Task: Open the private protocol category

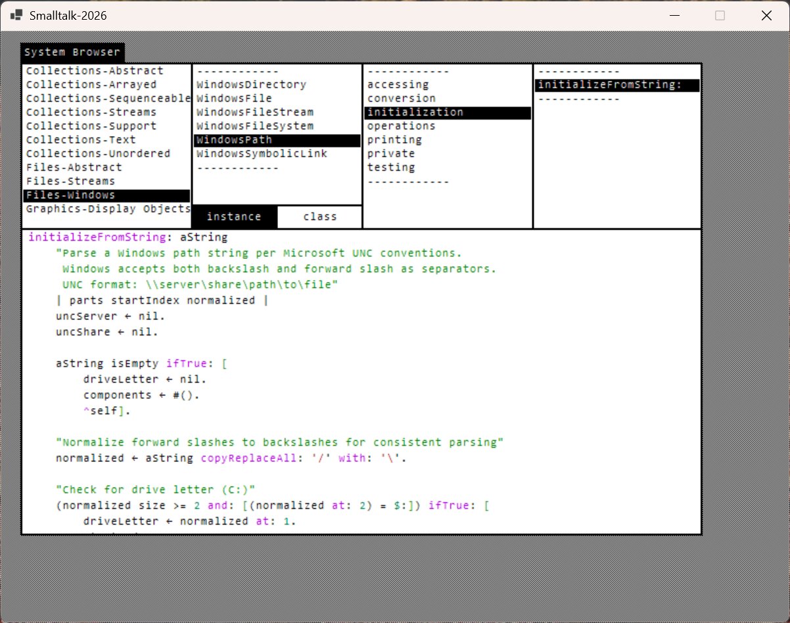Action: [391, 153]
